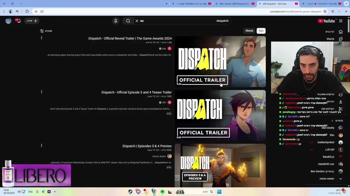This screenshot has width=350, height=196.
Task: Open AdHoc Studio channel link
Action: [159, 156]
